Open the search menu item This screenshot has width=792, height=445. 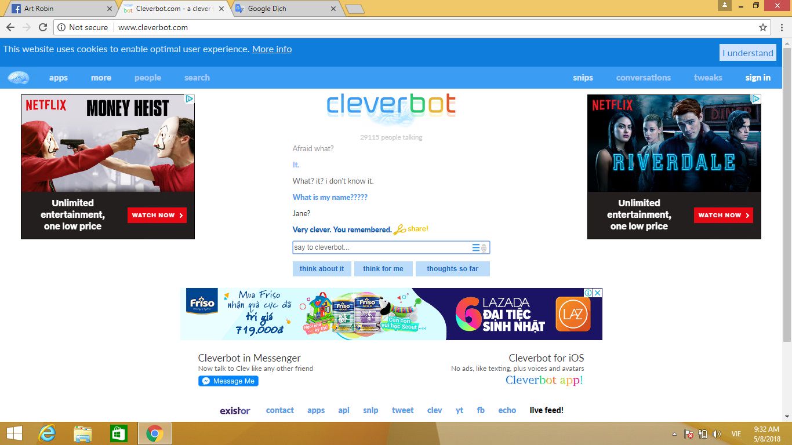(197, 78)
